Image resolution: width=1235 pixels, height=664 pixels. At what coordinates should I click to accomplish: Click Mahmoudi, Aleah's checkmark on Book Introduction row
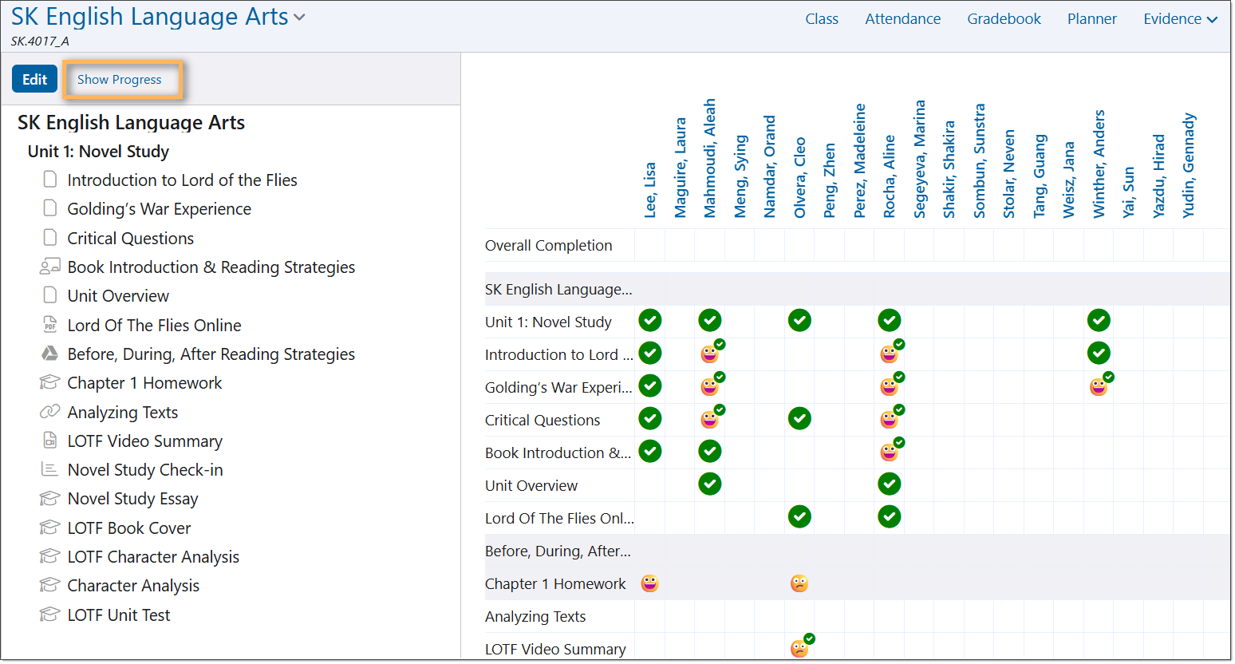(x=710, y=451)
